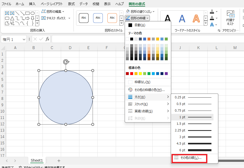Open the 図形の塗りつぶし dropdown

click(x=140, y=11)
